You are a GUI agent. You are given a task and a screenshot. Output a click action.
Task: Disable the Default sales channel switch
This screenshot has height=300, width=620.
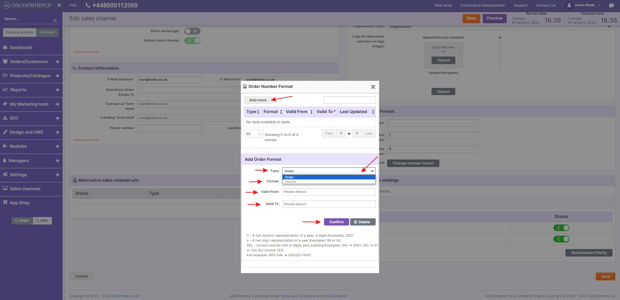(192, 41)
